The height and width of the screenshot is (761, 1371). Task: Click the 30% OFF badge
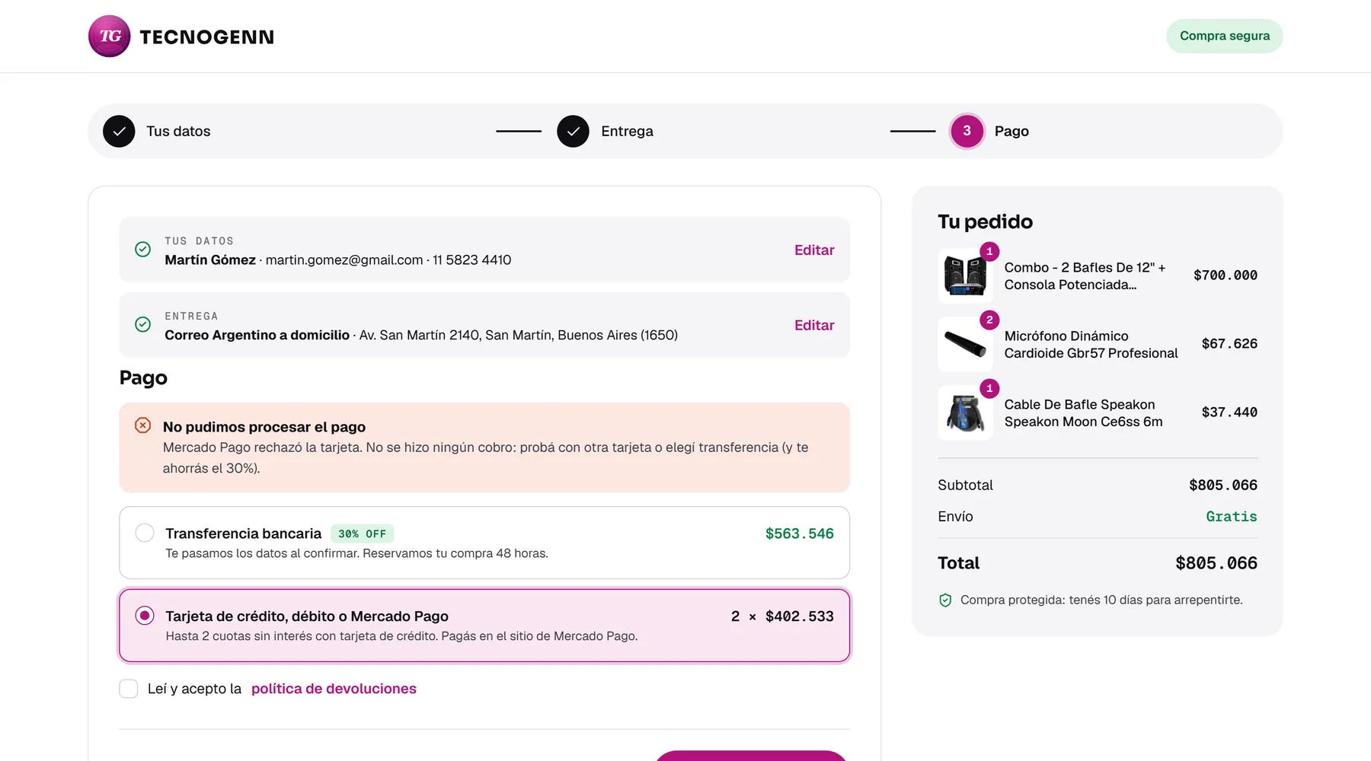tap(362, 533)
